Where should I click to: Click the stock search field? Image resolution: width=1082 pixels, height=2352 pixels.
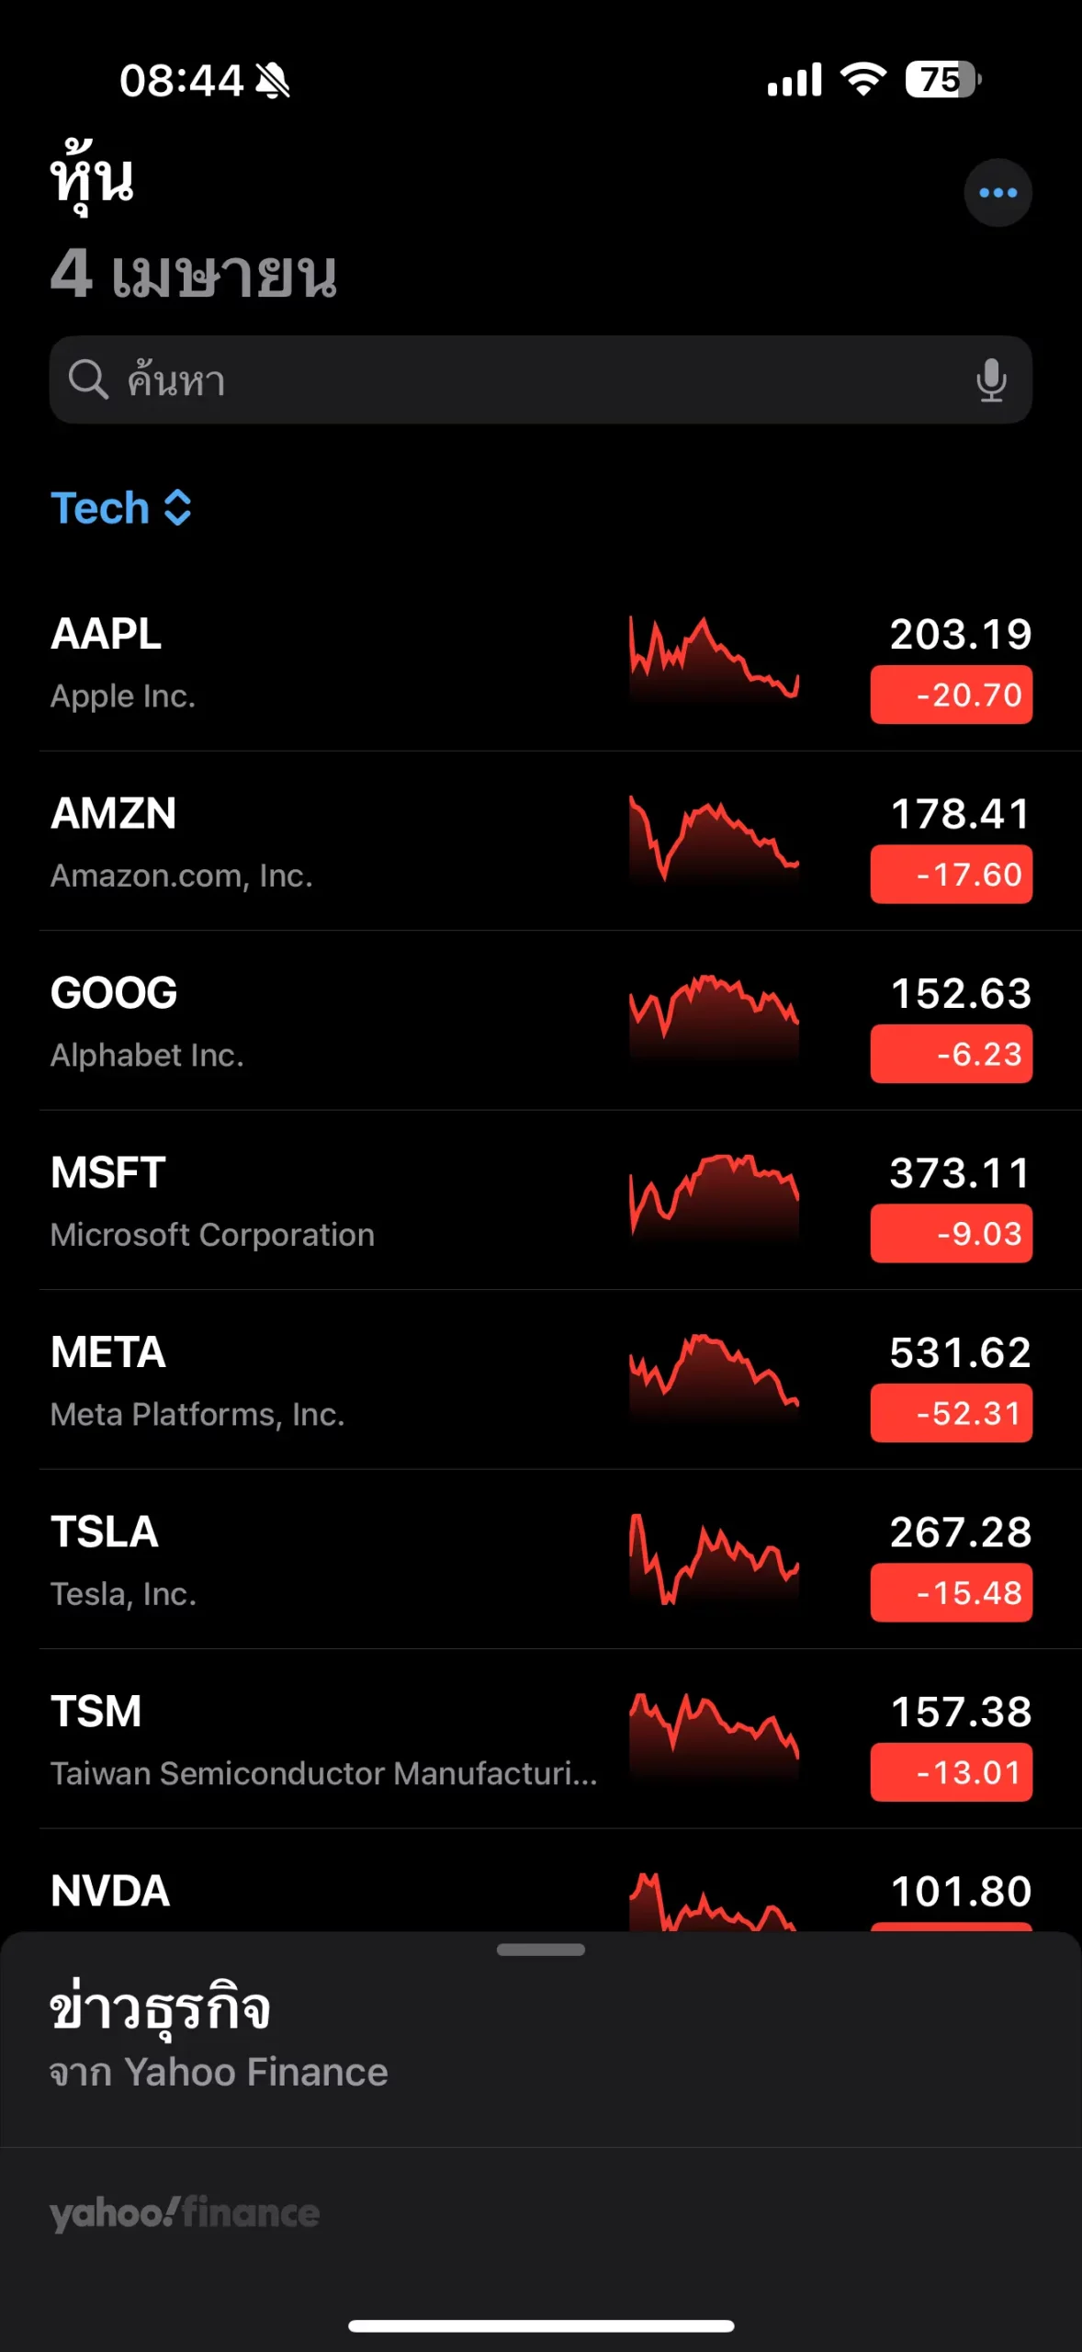click(540, 379)
